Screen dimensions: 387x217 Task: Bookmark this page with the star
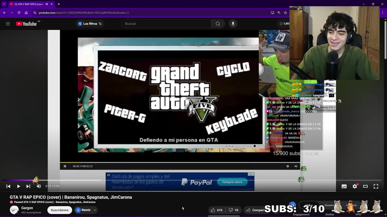coord(285,13)
